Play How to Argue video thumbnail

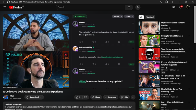point(149,54)
